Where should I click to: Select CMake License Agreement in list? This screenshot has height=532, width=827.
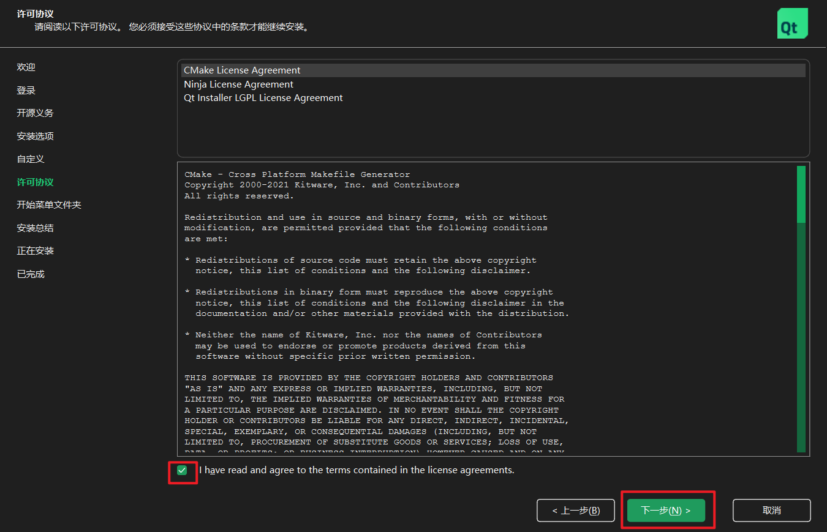click(493, 70)
